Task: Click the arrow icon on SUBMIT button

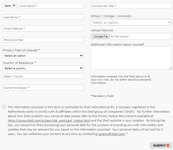Action: click(168, 146)
